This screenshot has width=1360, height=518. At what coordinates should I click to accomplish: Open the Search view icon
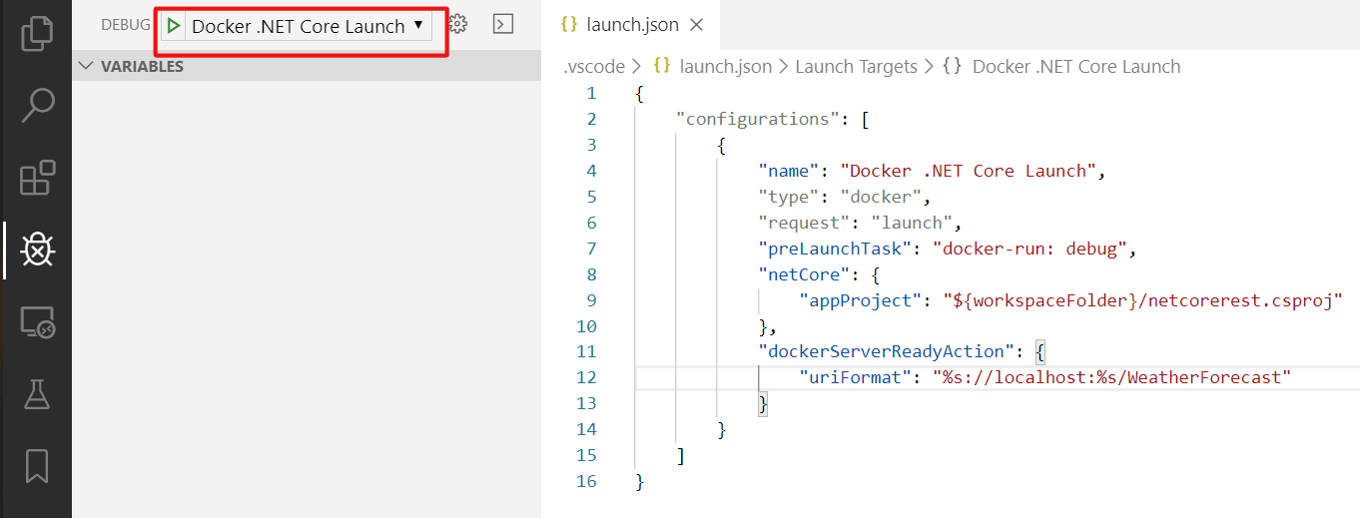pos(37,105)
